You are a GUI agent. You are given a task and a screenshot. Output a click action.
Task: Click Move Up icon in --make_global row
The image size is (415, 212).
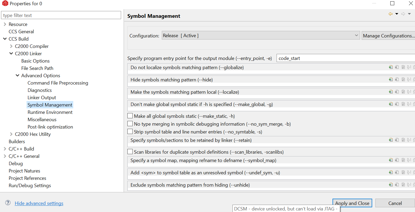click(409, 104)
